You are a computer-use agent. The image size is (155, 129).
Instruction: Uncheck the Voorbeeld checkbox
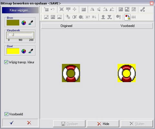(6, 114)
